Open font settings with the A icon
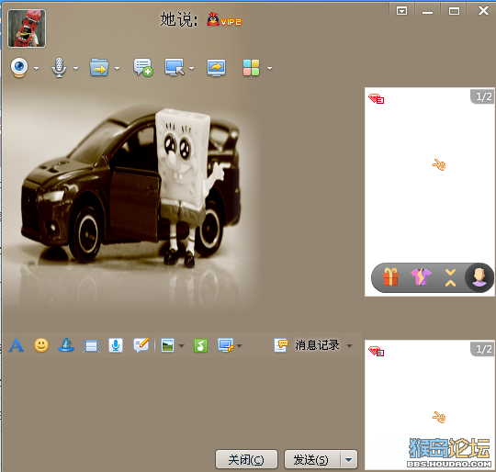The image size is (496, 472). 17,345
